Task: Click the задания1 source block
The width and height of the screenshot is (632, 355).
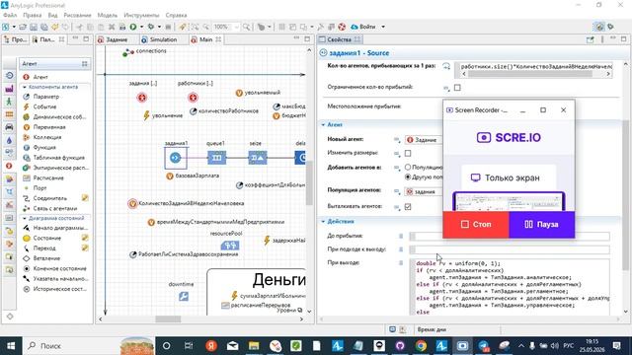Action: 176,158
